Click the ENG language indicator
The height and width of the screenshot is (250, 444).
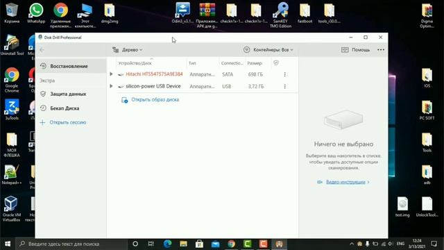(x=400, y=244)
